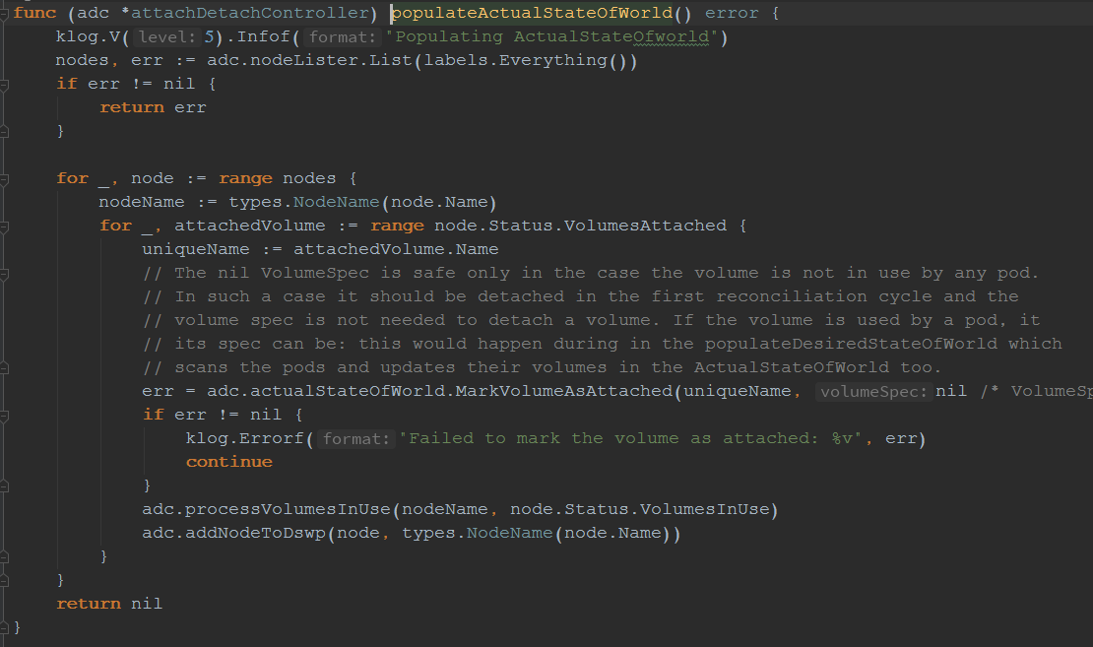Collapse the comment block starting 'The nil VolumeSpec'

pyautogui.click(x=4, y=274)
